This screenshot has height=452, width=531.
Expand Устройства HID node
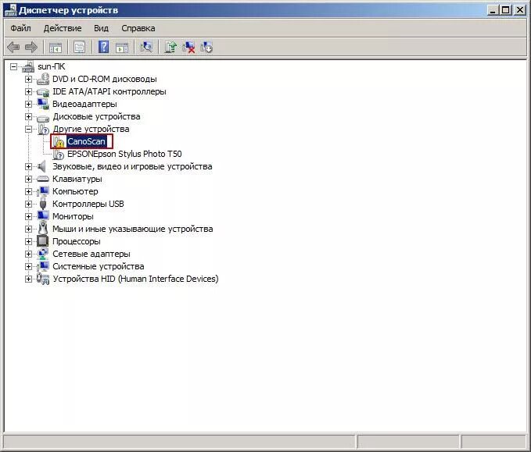pyautogui.click(x=28, y=279)
